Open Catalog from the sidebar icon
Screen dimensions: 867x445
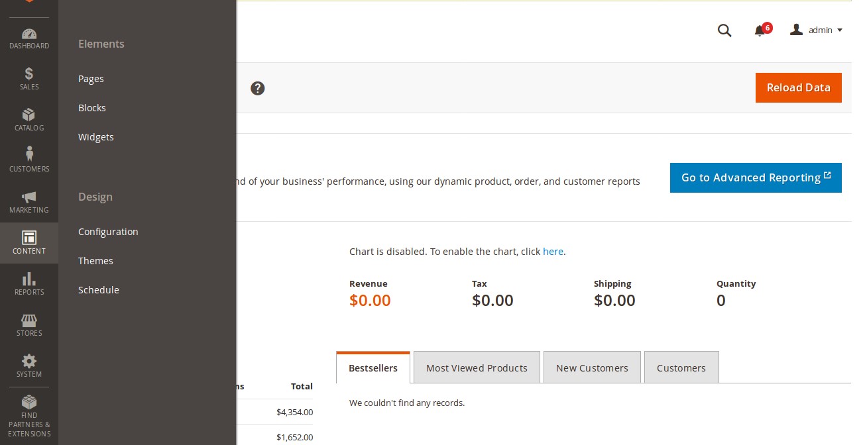click(29, 119)
